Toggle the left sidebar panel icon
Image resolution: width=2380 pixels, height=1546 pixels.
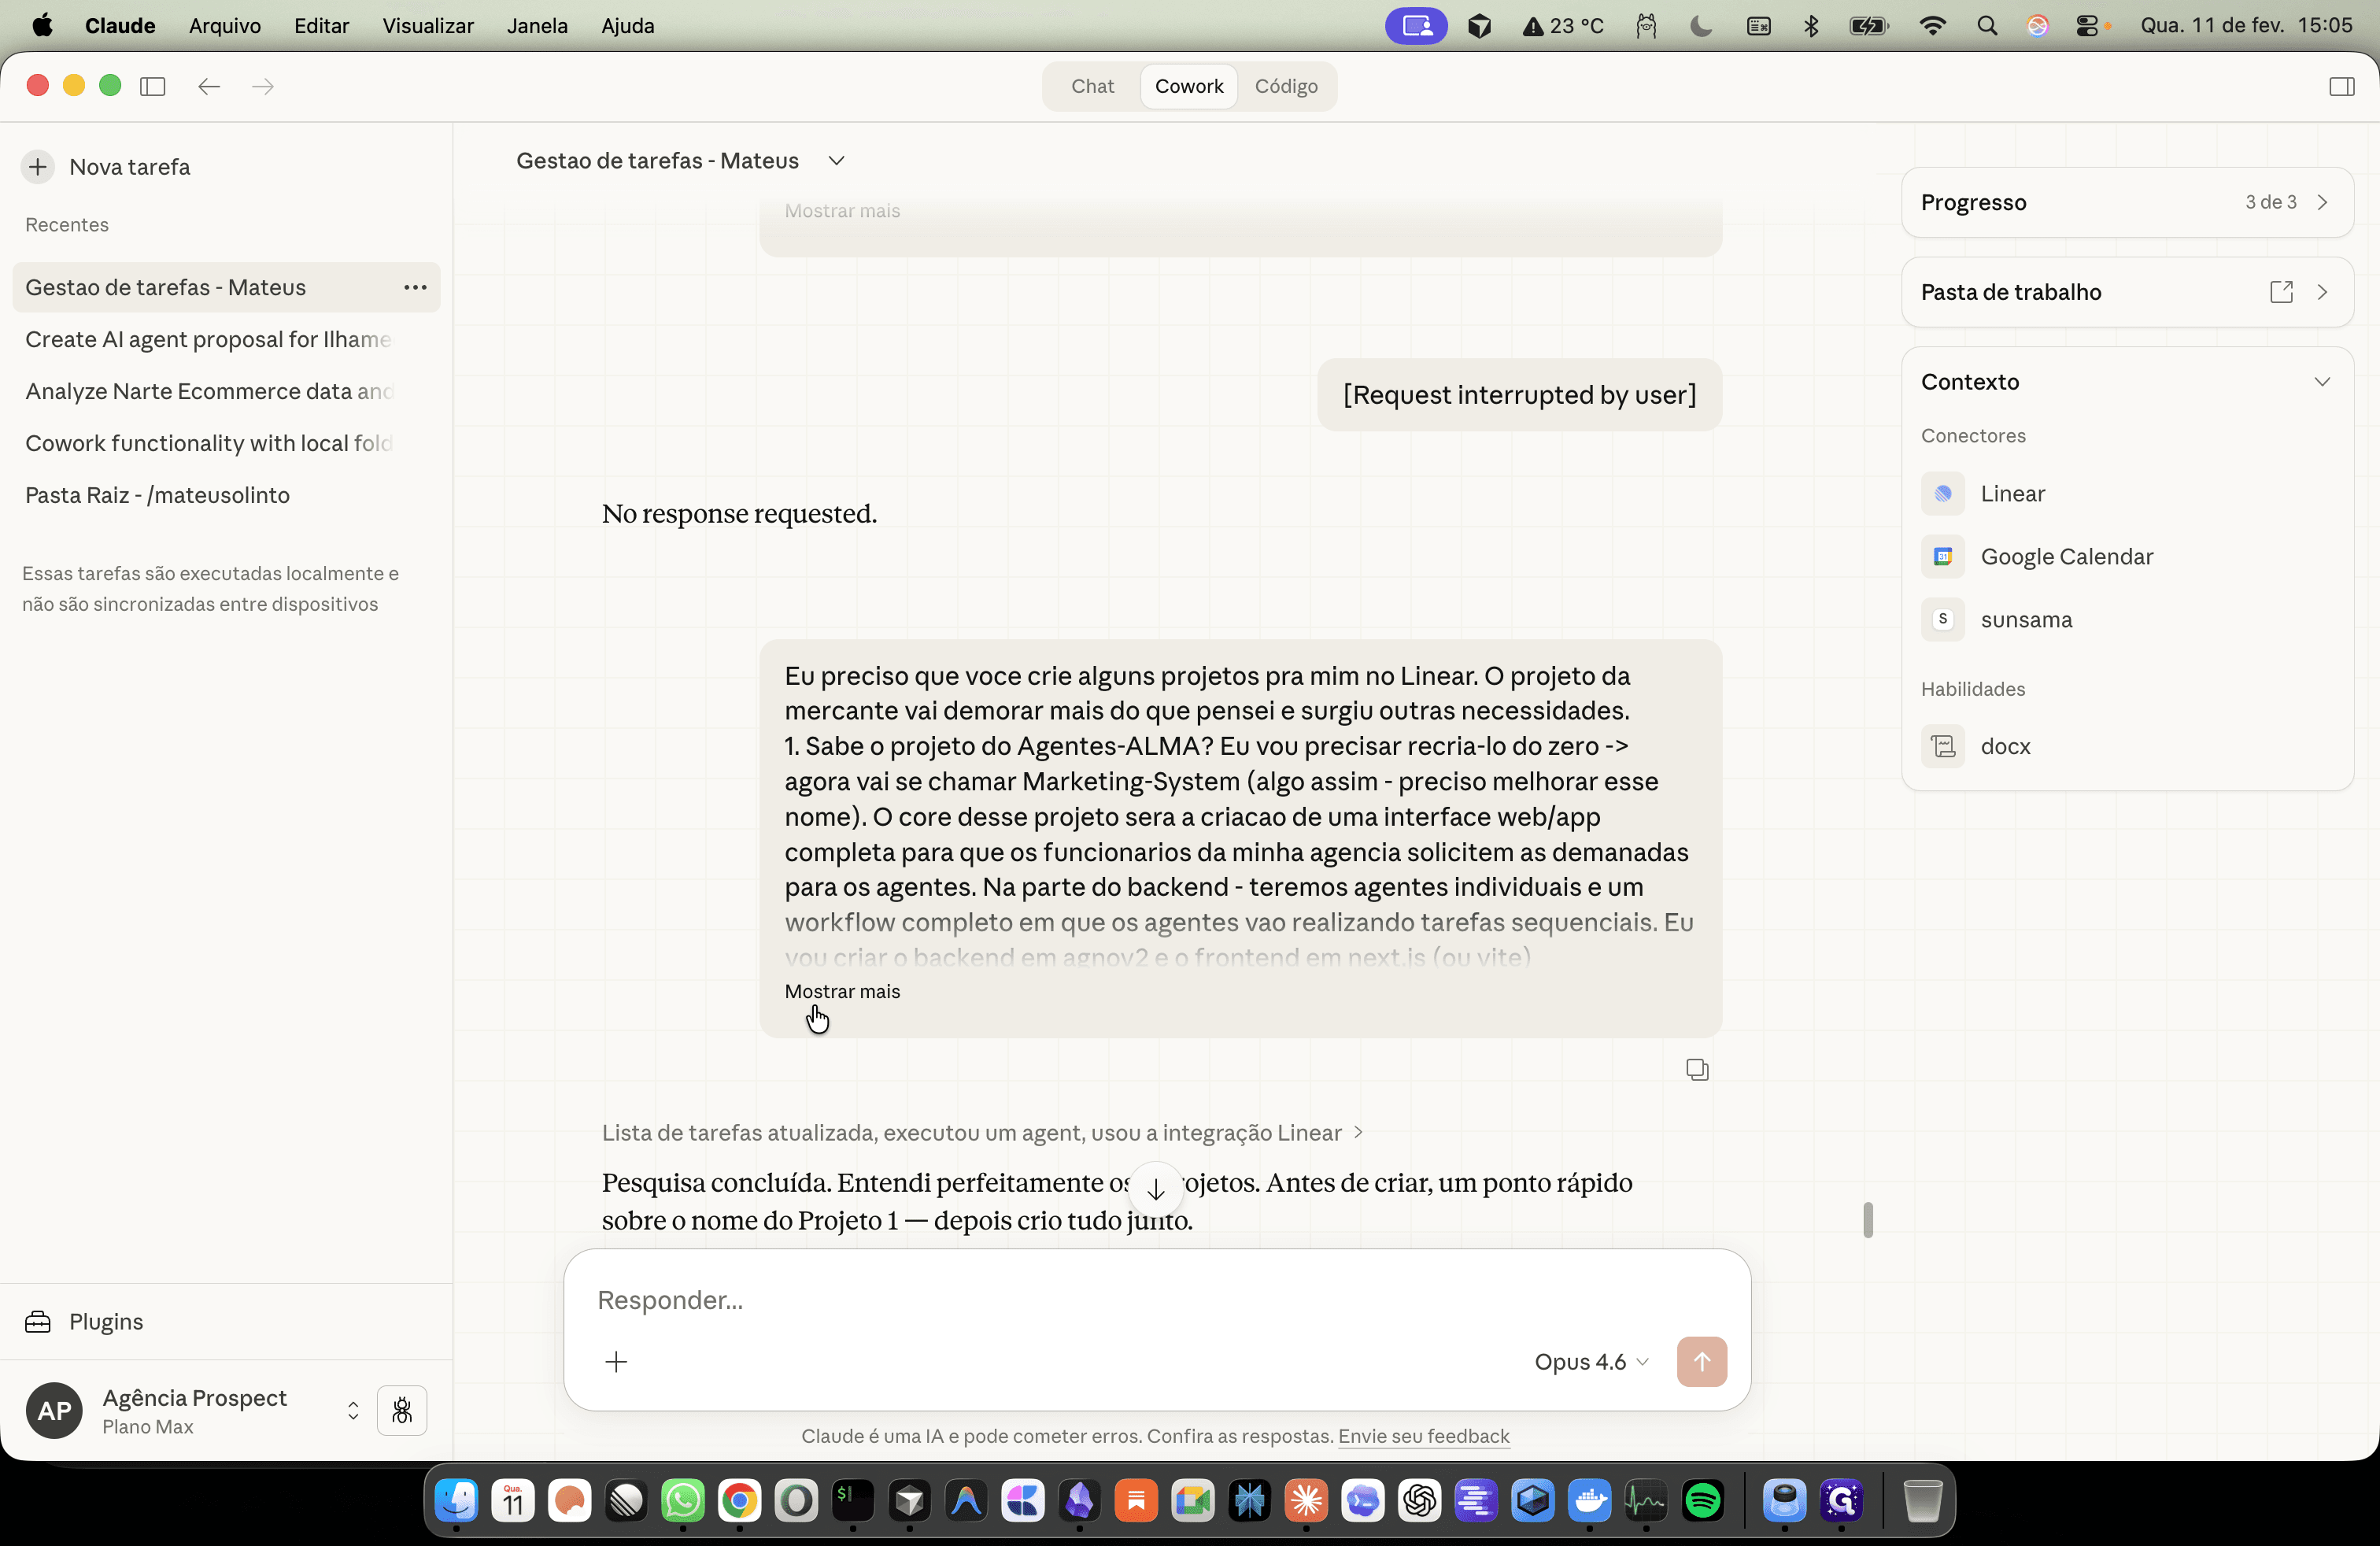point(152,86)
